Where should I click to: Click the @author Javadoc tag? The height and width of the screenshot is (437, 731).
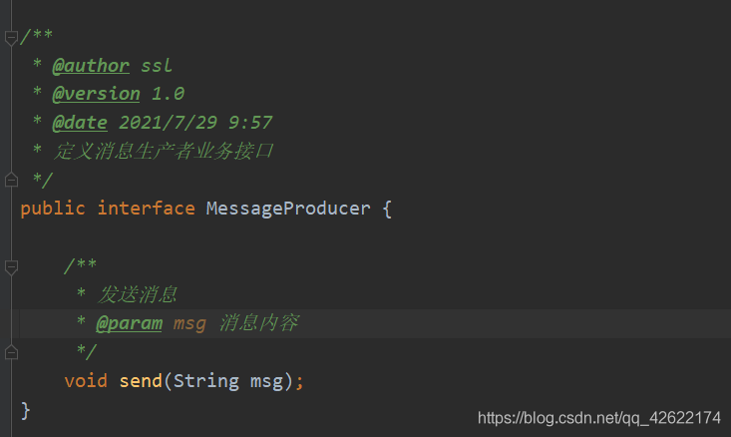[90, 66]
